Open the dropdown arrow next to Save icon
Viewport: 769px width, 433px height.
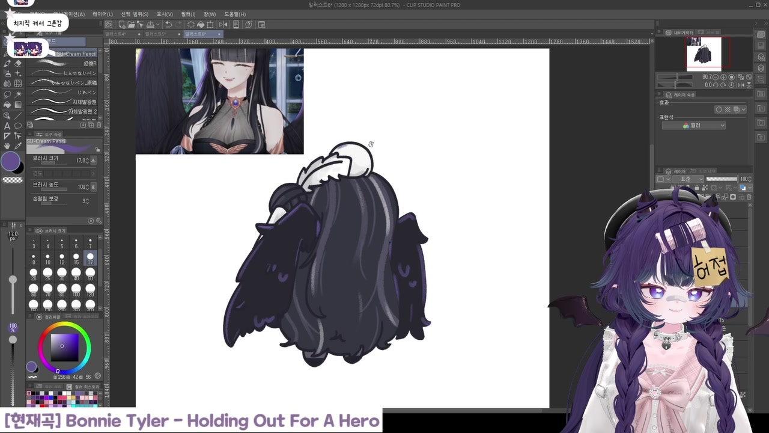(x=157, y=25)
